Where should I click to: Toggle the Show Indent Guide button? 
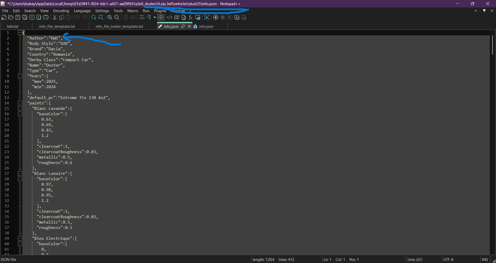[161, 18]
